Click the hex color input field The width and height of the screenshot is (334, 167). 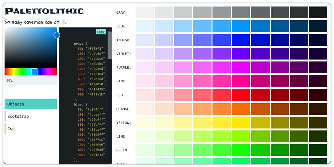pyautogui.click(x=31, y=81)
